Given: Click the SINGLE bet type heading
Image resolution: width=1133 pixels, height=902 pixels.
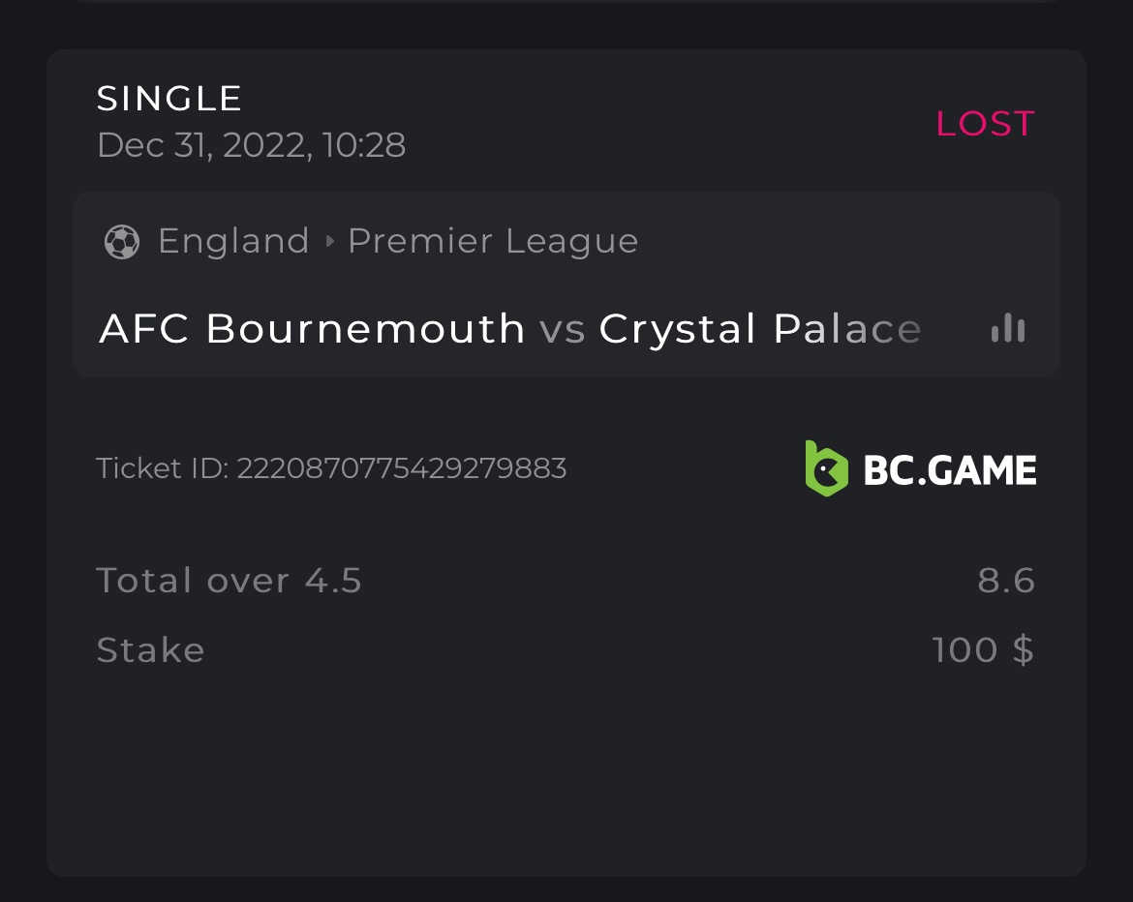Looking at the screenshot, I should [x=169, y=99].
